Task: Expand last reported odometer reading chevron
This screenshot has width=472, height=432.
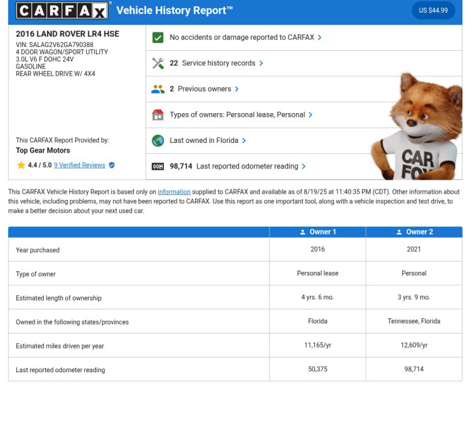Action: pyautogui.click(x=304, y=166)
